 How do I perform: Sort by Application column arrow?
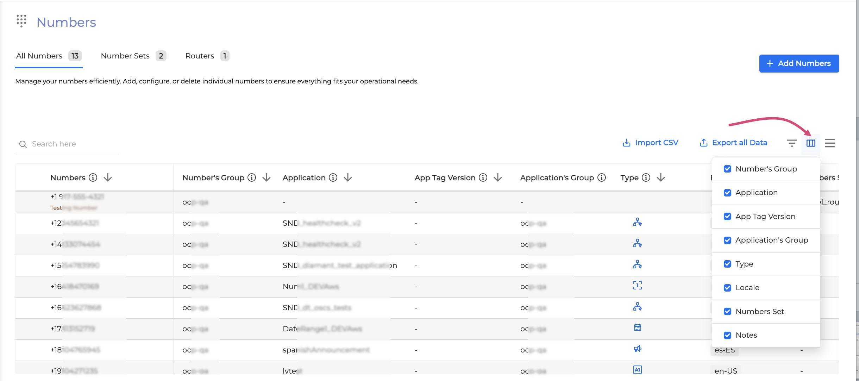point(348,177)
